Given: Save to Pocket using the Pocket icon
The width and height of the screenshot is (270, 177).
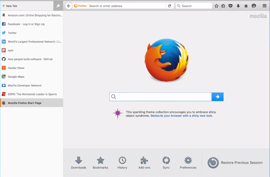Looking at the screenshot, I should [x=230, y=6].
